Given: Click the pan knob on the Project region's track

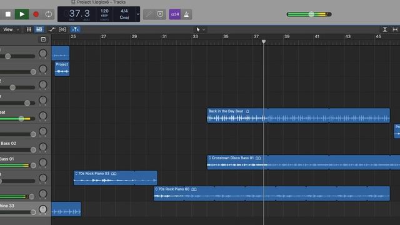Looking at the screenshot, I should coord(43,69).
